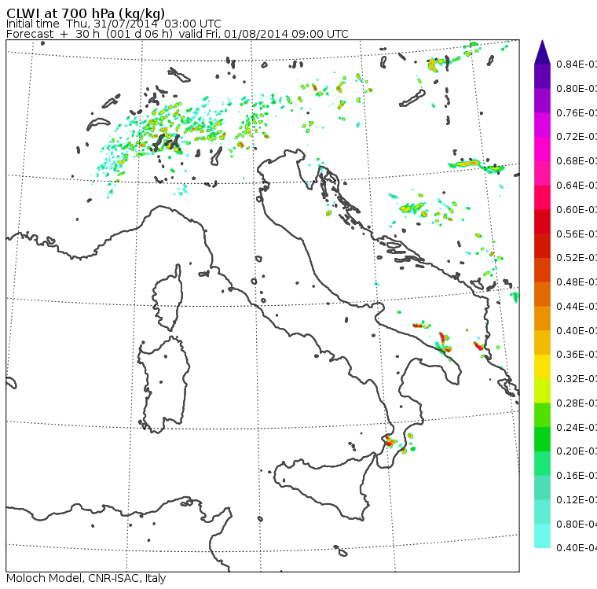Click the red cloud-water cell over Calabria's toe

tap(389, 441)
